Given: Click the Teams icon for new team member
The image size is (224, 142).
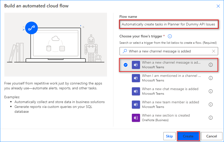Looking at the screenshot, I should click(x=136, y=105).
